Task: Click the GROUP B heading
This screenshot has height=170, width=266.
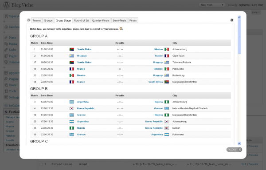Action: click(x=39, y=89)
